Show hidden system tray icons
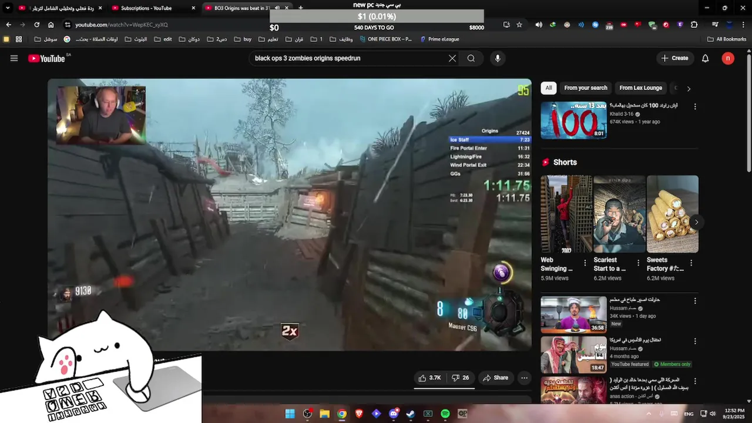Viewport: 752px width, 423px height. (648, 414)
